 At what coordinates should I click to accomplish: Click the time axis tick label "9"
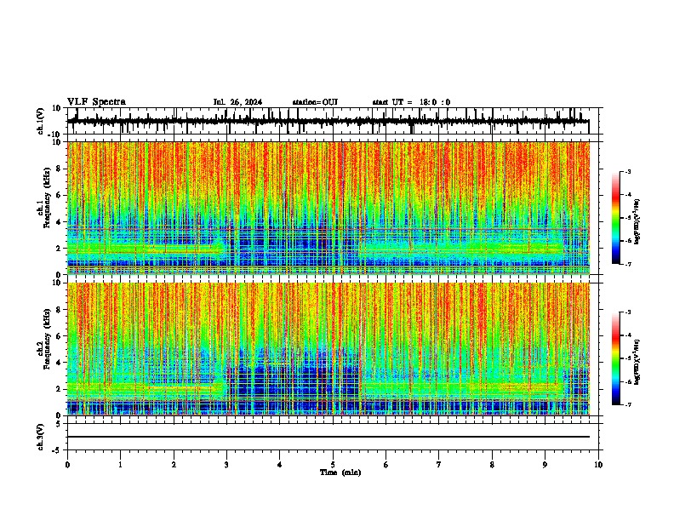[x=545, y=465]
